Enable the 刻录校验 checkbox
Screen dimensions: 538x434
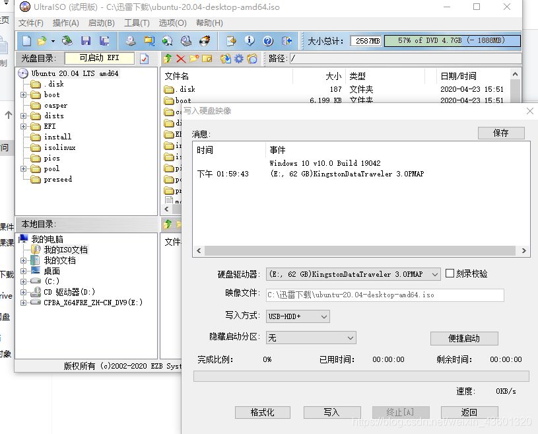coord(450,273)
